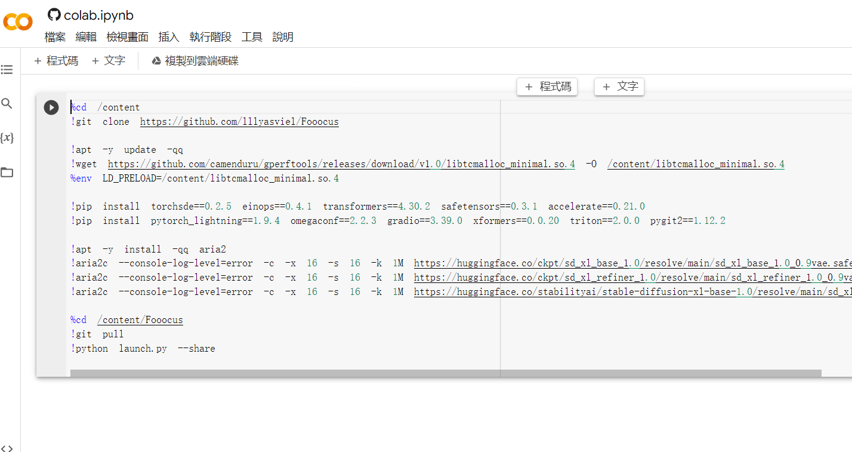Open the stabilityai stable-diffusion-xl-base link
Screen dimensions: 852x452
click(x=632, y=292)
